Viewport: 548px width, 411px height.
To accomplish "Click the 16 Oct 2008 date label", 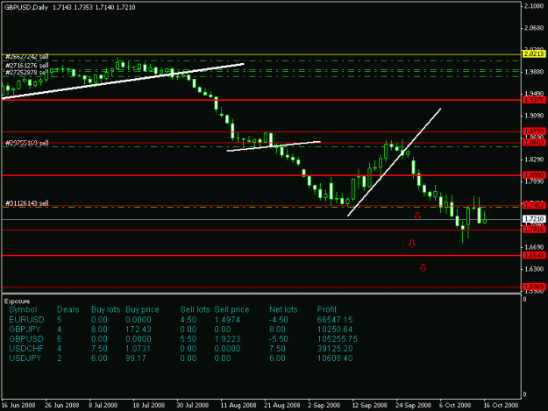I will pos(501,405).
